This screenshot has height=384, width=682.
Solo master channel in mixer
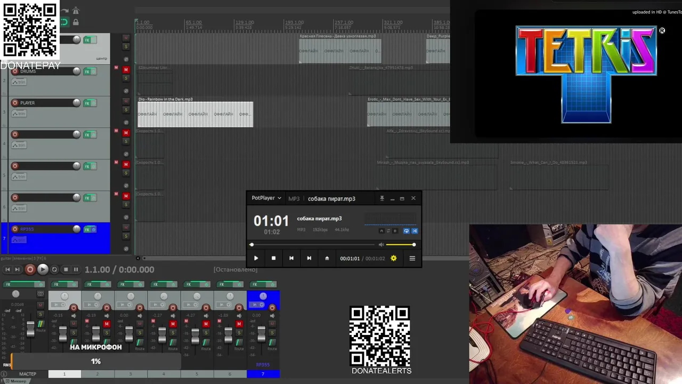coord(40,314)
